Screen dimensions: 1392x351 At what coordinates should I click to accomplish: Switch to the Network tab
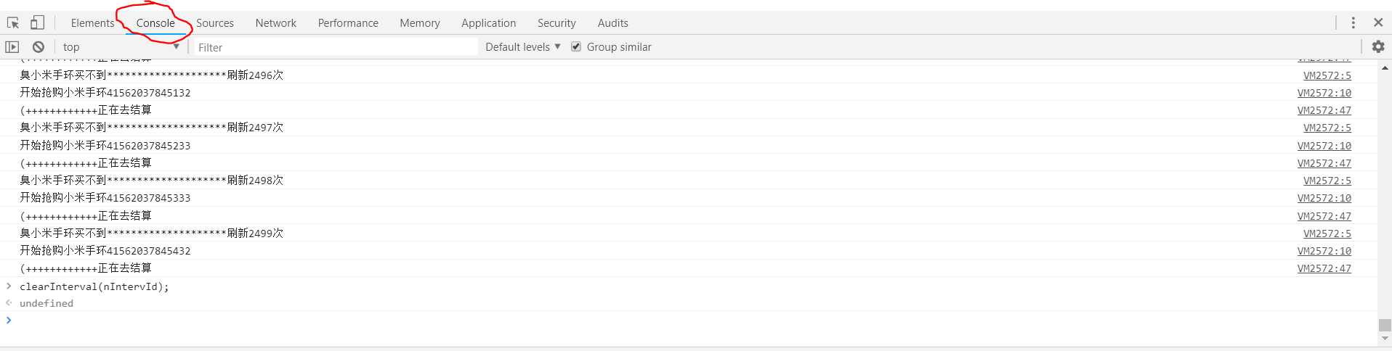[x=276, y=23]
